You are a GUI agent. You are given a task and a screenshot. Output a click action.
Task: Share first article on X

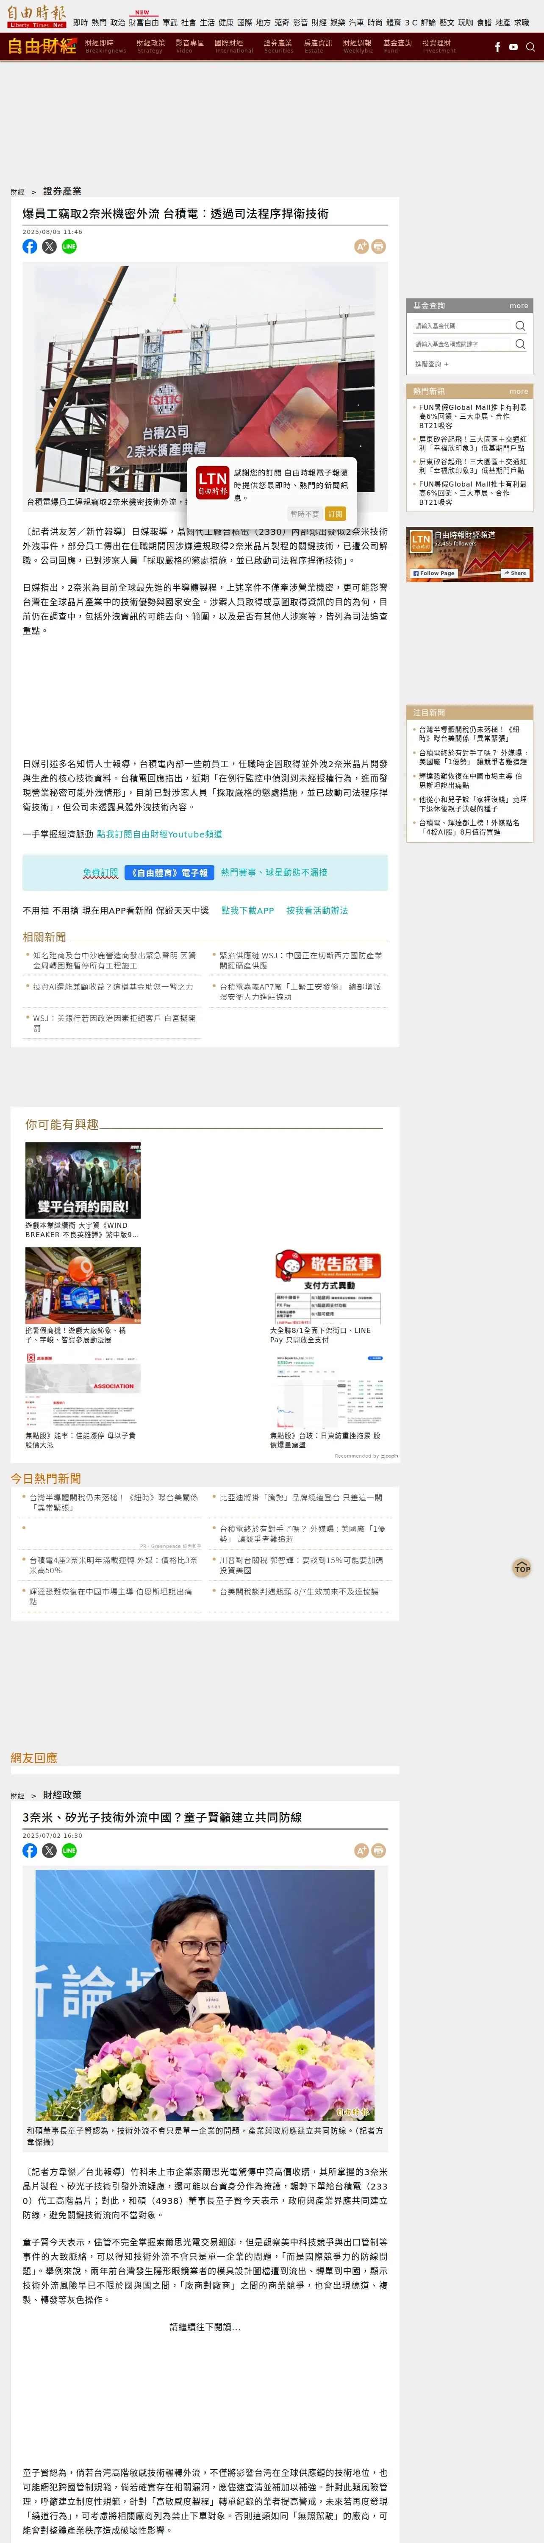tap(50, 247)
